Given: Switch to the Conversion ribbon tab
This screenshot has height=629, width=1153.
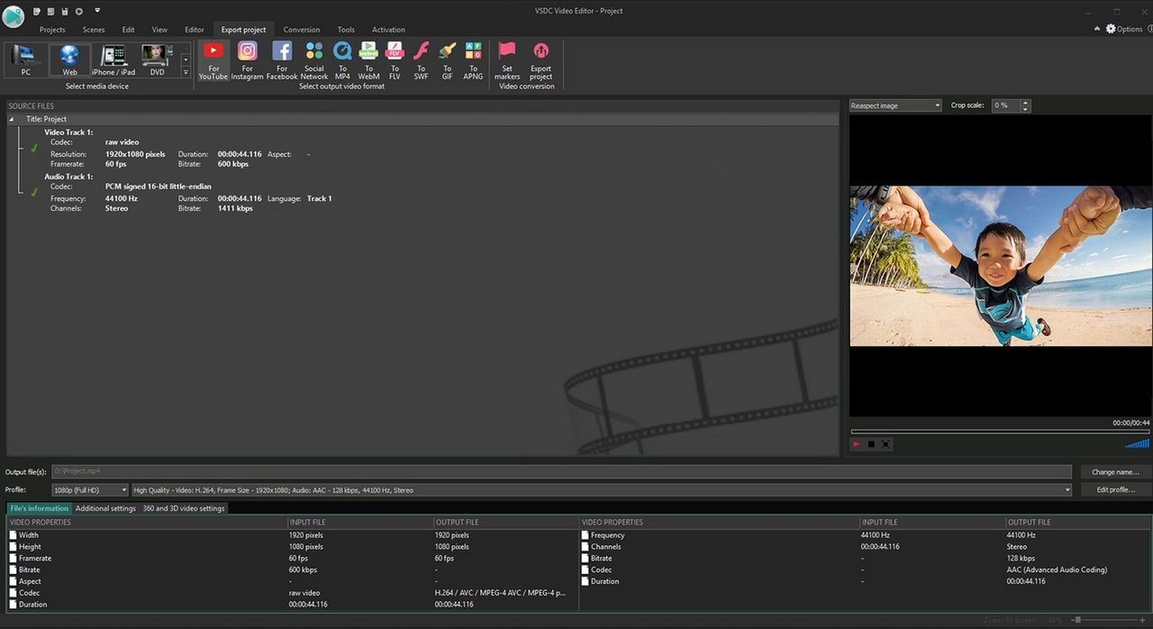Looking at the screenshot, I should coord(301,30).
